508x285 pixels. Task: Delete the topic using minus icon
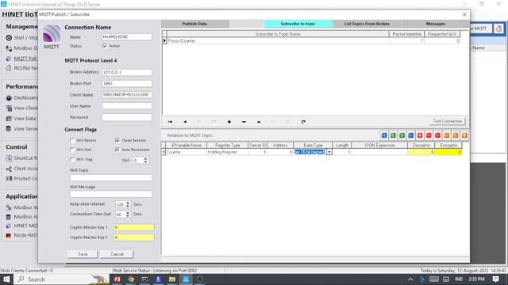[x=244, y=122]
